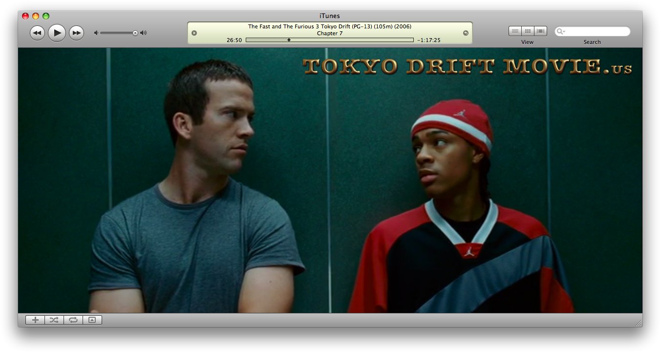
Task: Switch to Cover Flow view
Action: [540, 31]
